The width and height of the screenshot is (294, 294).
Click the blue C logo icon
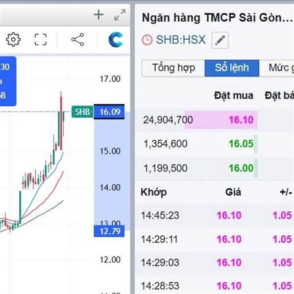coord(116,40)
